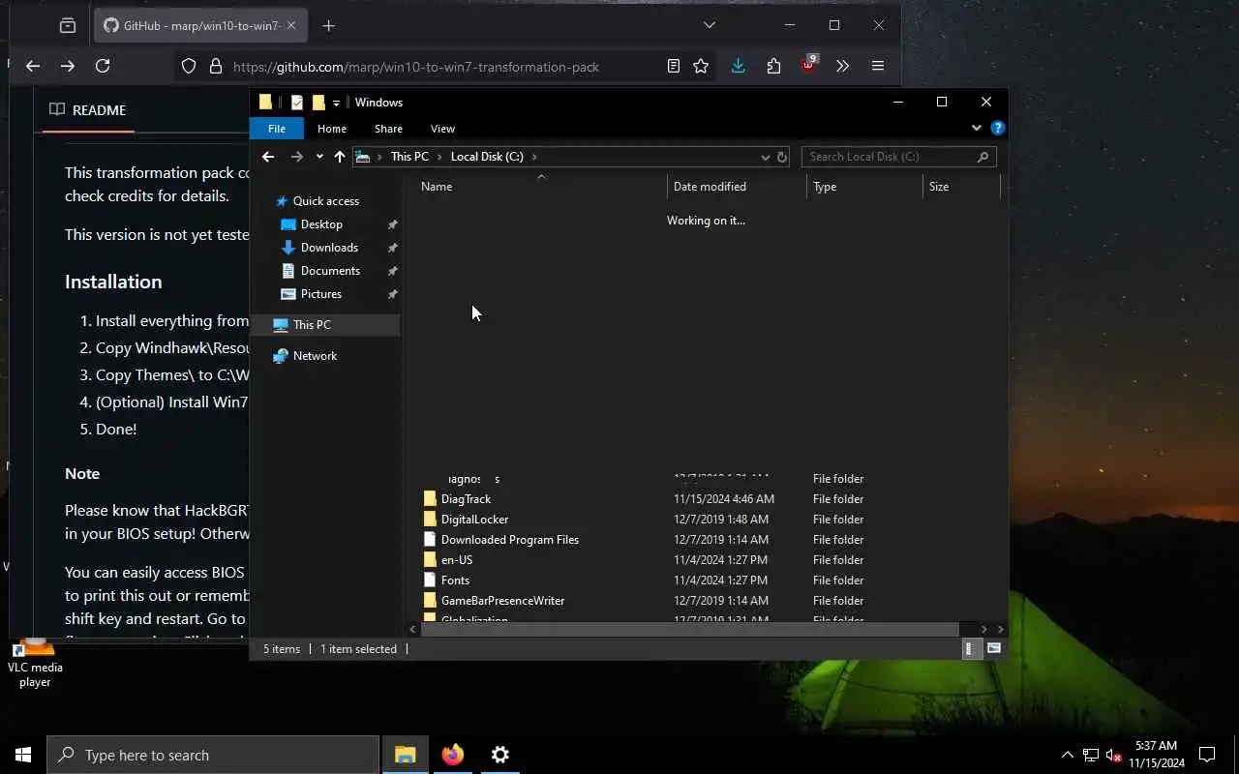Click the Explorer horizontal scrollbar
This screenshot has height=774, width=1239.
pyautogui.click(x=689, y=630)
